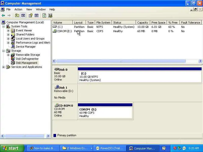This screenshot has height=152, width=203.
Task: Collapse the System Tools tree node
Action: pyautogui.click(x=3, y=27)
